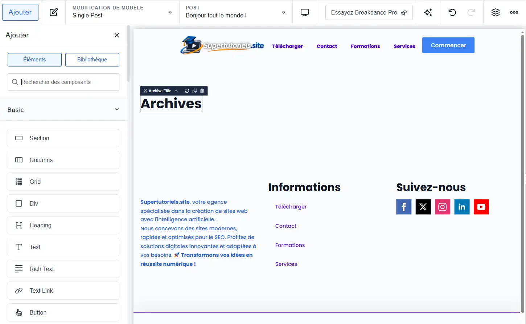The height and width of the screenshot is (324, 526).
Task: Add a Text Link element
Action: tap(63, 291)
